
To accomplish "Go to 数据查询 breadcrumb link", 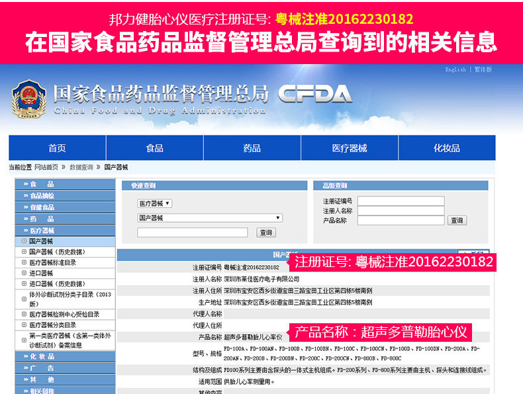I will (x=81, y=167).
